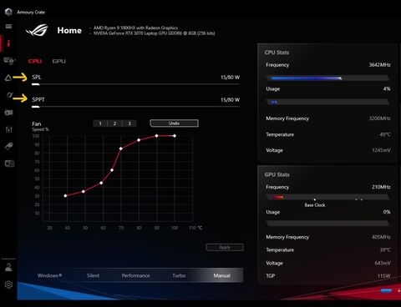Click the fan curve point at 70°C

click(x=121, y=148)
